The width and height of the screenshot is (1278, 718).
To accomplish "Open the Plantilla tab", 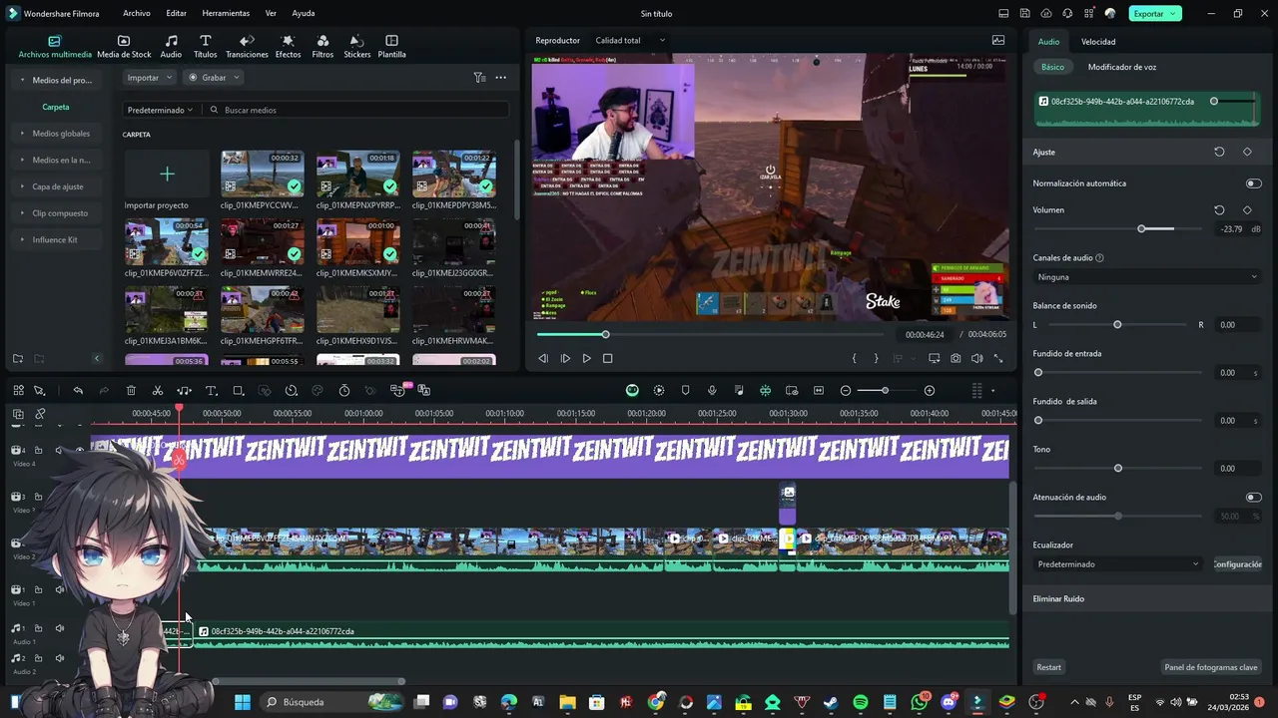I will coord(391,46).
